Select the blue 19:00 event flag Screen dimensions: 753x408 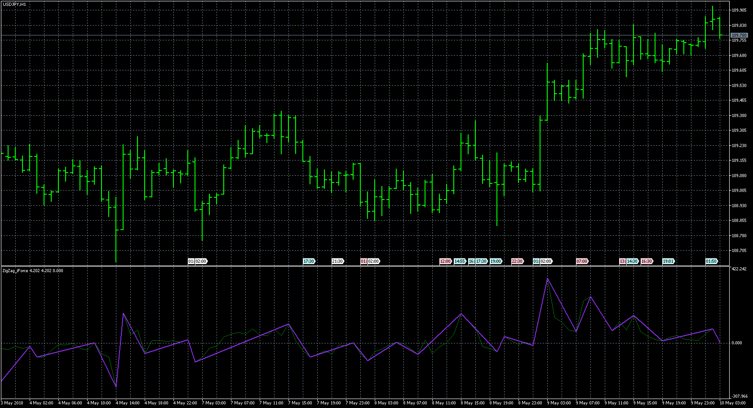tap(496, 261)
